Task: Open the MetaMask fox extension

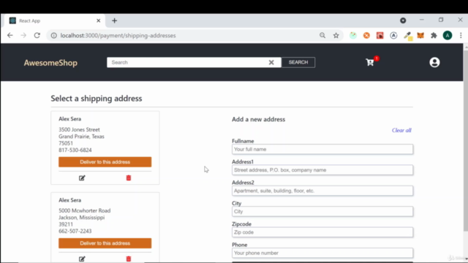Action: pos(420,36)
